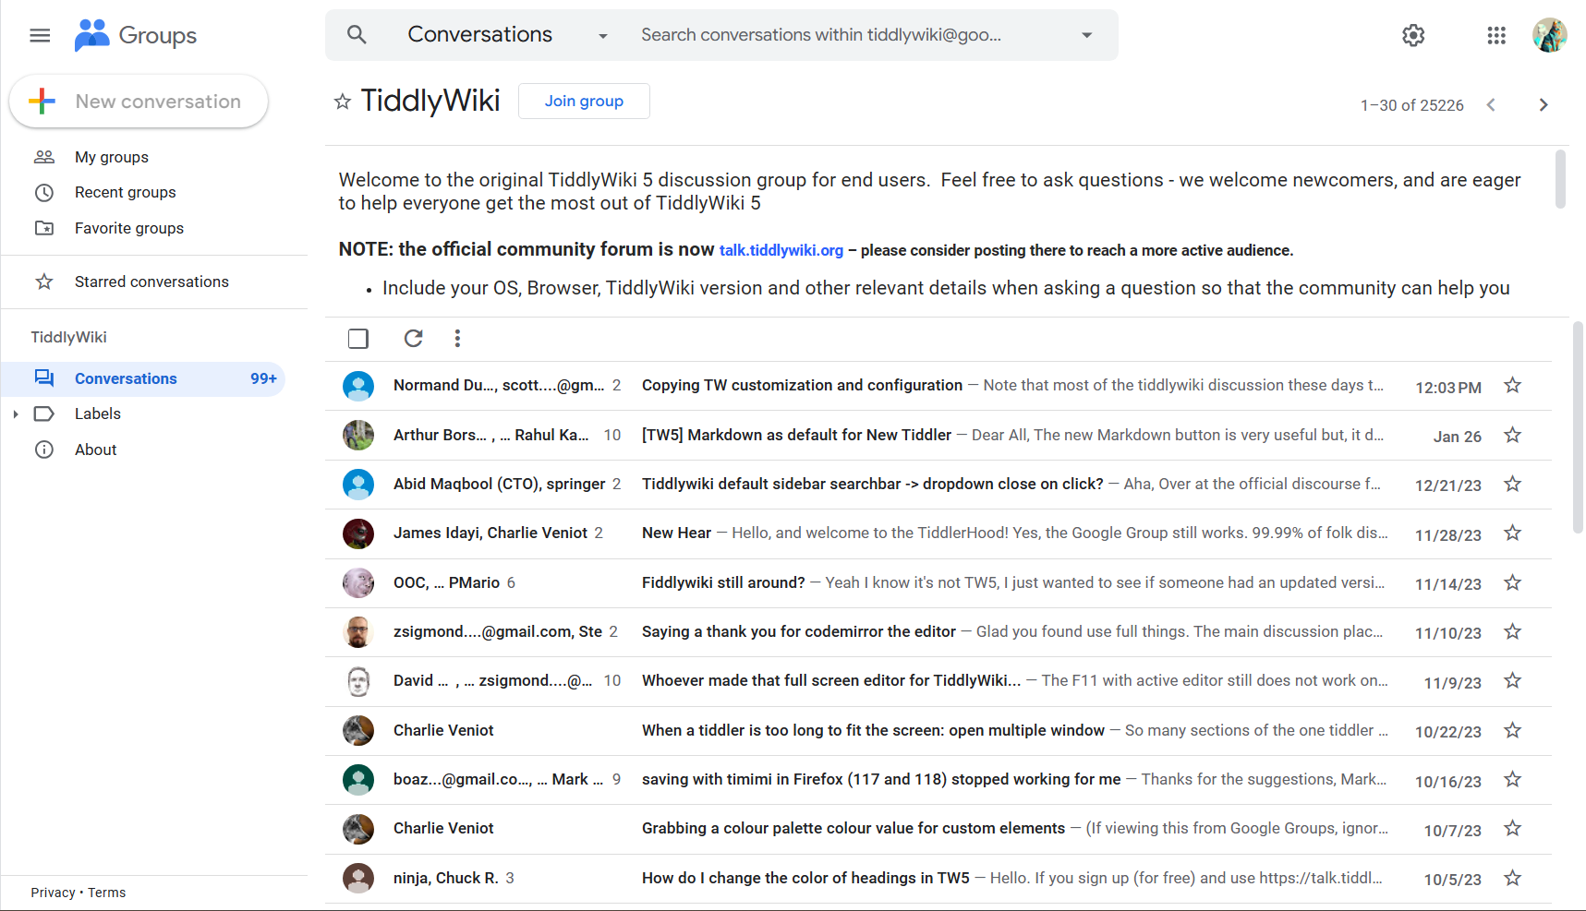The image size is (1586, 911).
Task: Open Favorite groups
Action: 128,228
